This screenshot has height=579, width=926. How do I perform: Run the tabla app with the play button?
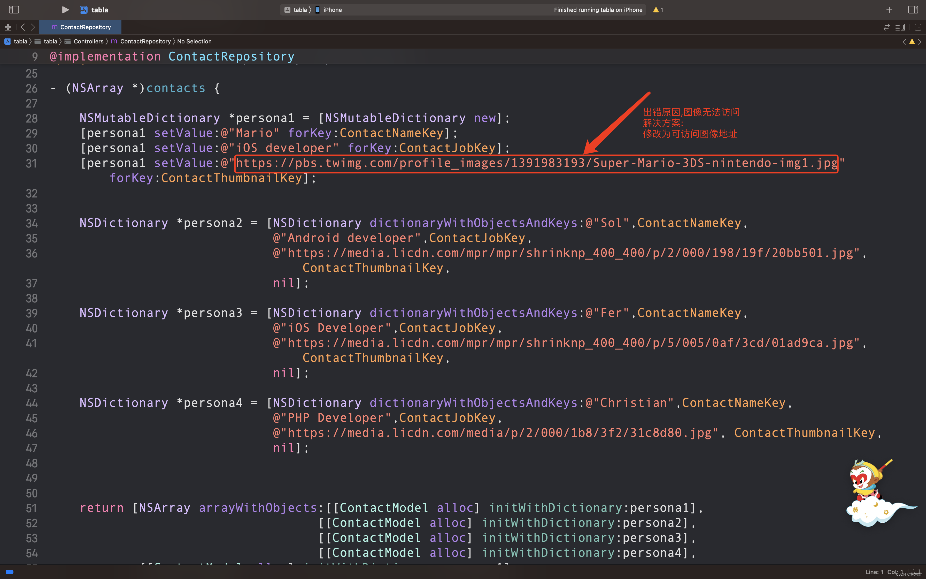pyautogui.click(x=65, y=10)
